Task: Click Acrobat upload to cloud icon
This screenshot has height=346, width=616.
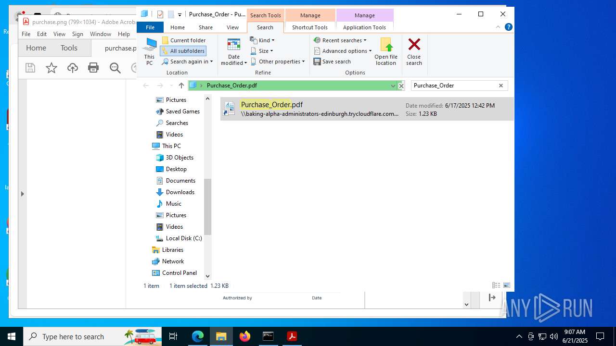Action: click(x=73, y=68)
